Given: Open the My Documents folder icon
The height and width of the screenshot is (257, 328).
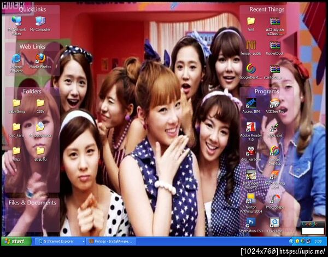Looking at the screenshot, I should (40, 130).
